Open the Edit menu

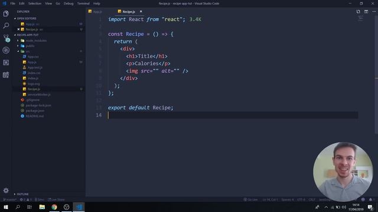(x=22, y=4)
